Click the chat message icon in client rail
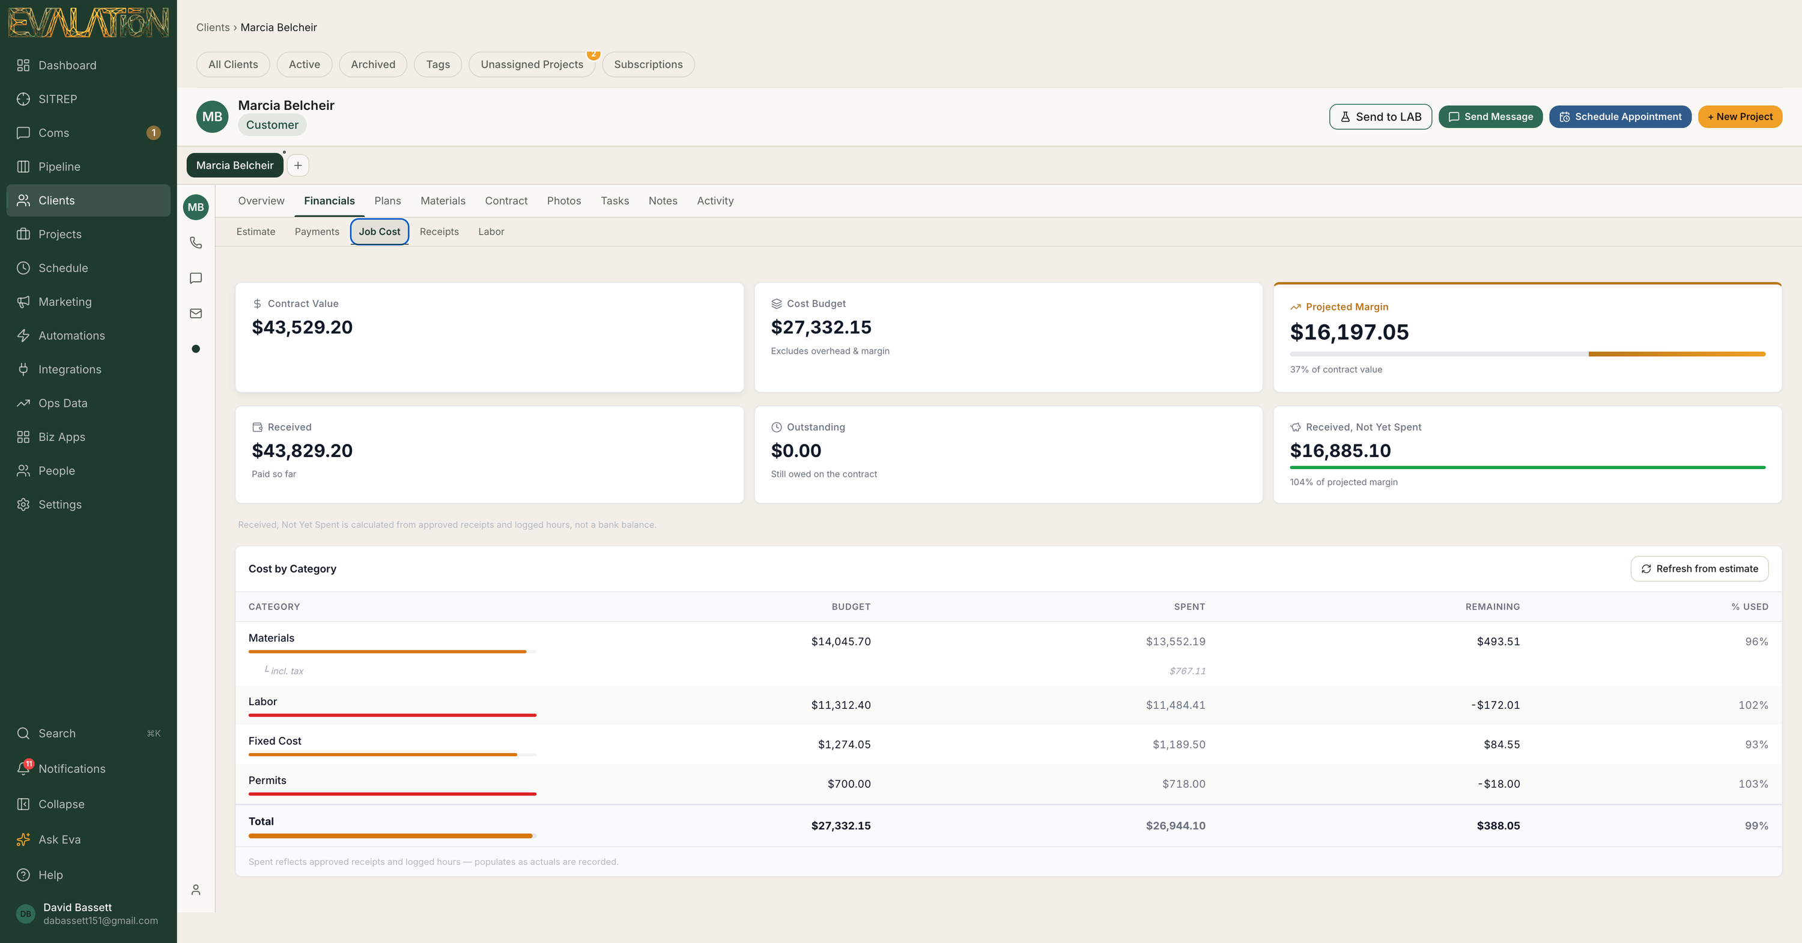Screen dimensions: 1802x943 (x=196, y=279)
